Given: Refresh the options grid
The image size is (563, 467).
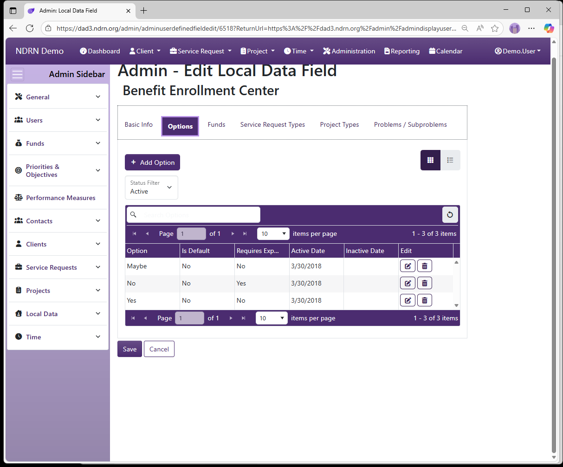Looking at the screenshot, I should pos(450,214).
